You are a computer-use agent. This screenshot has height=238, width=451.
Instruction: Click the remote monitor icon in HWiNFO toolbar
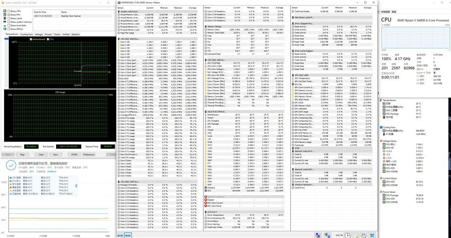tap(318, 235)
